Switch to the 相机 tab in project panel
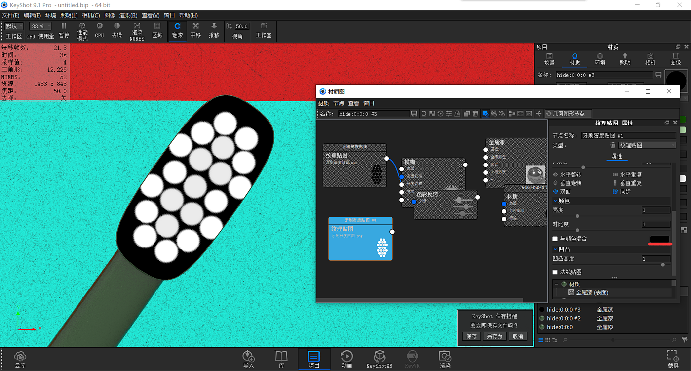The width and height of the screenshot is (691, 371). [651, 59]
